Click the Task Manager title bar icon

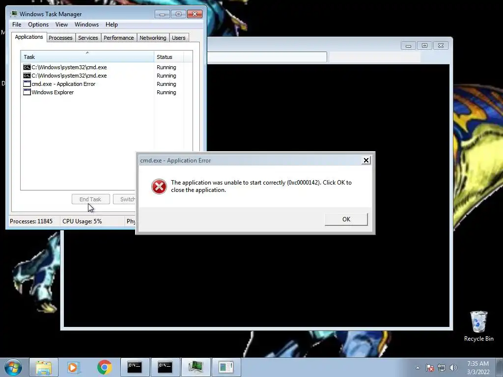(14, 14)
